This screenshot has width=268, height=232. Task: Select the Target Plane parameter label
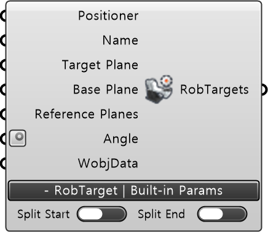tap(100, 65)
